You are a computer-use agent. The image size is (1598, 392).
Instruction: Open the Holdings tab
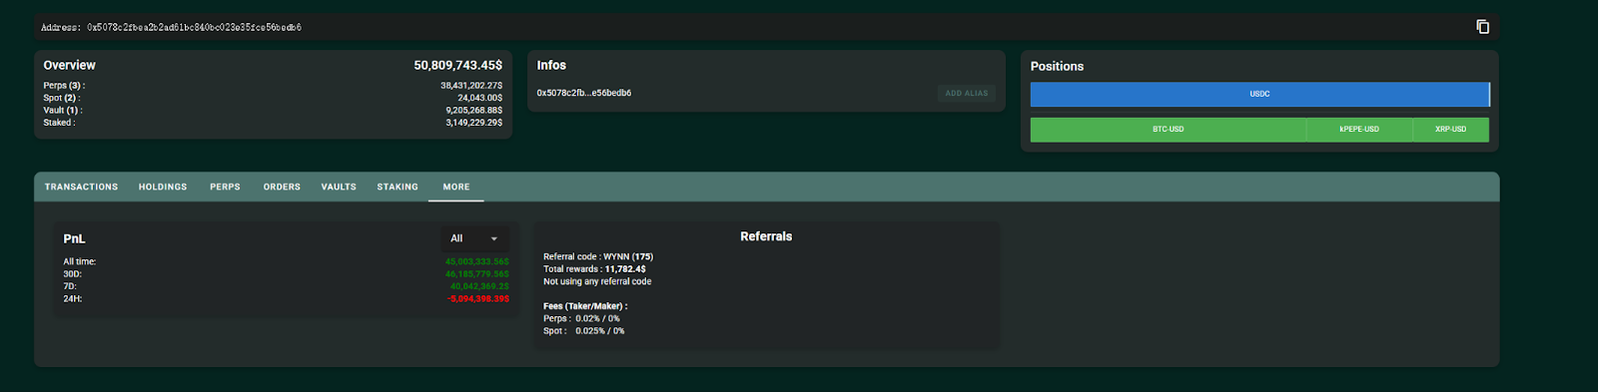coord(163,187)
